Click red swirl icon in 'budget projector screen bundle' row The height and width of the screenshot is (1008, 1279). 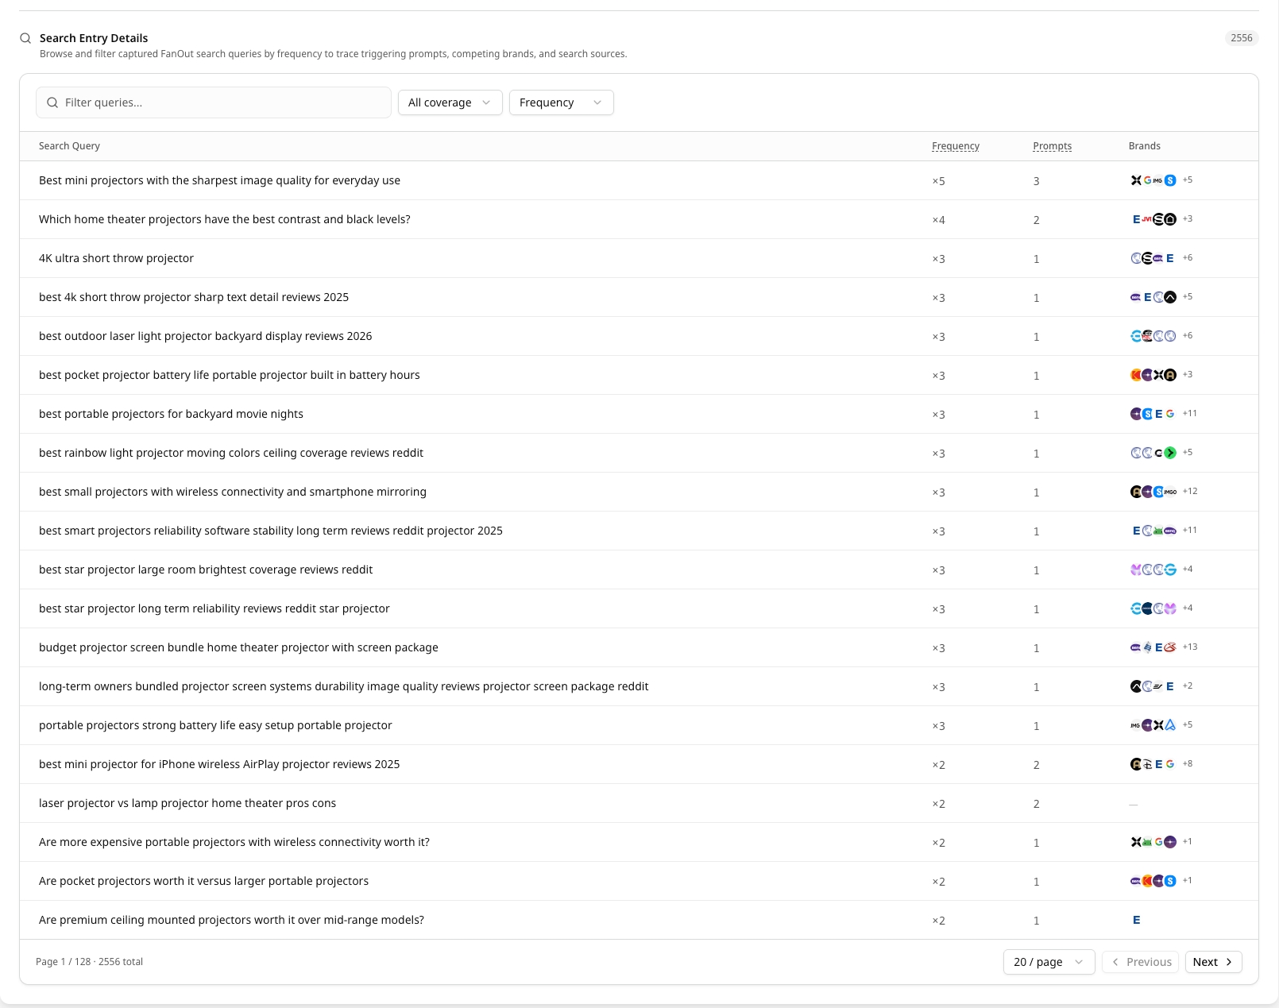(x=1170, y=647)
